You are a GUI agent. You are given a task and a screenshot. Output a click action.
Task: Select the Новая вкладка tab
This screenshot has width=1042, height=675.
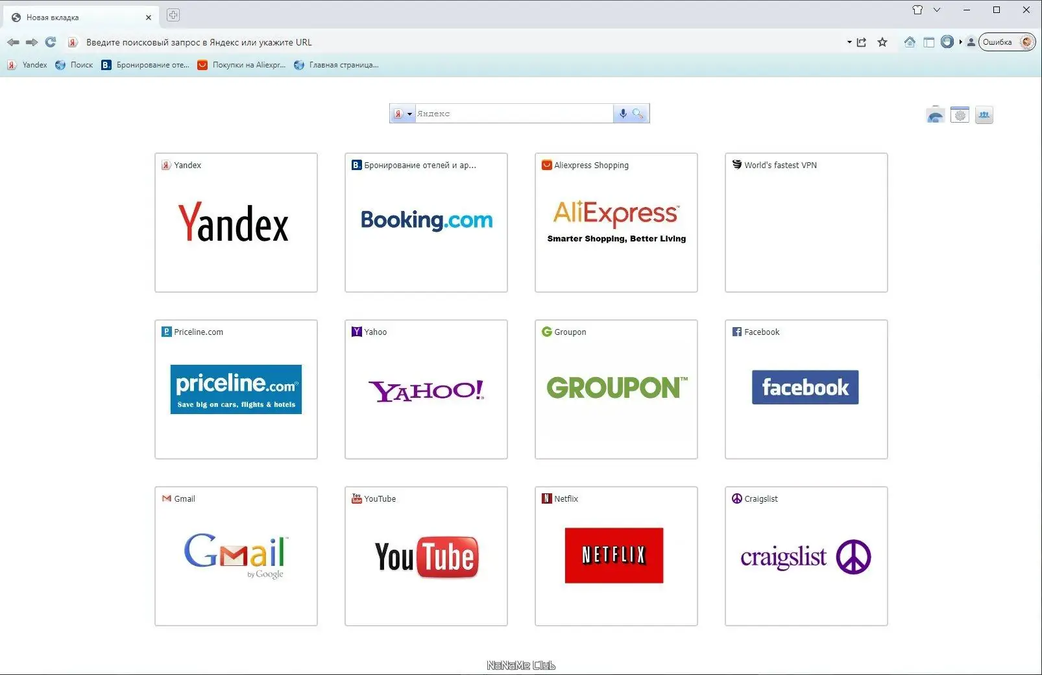click(x=81, y=18)
